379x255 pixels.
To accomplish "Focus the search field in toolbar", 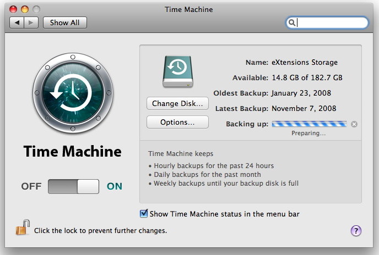I will [327, 23].
